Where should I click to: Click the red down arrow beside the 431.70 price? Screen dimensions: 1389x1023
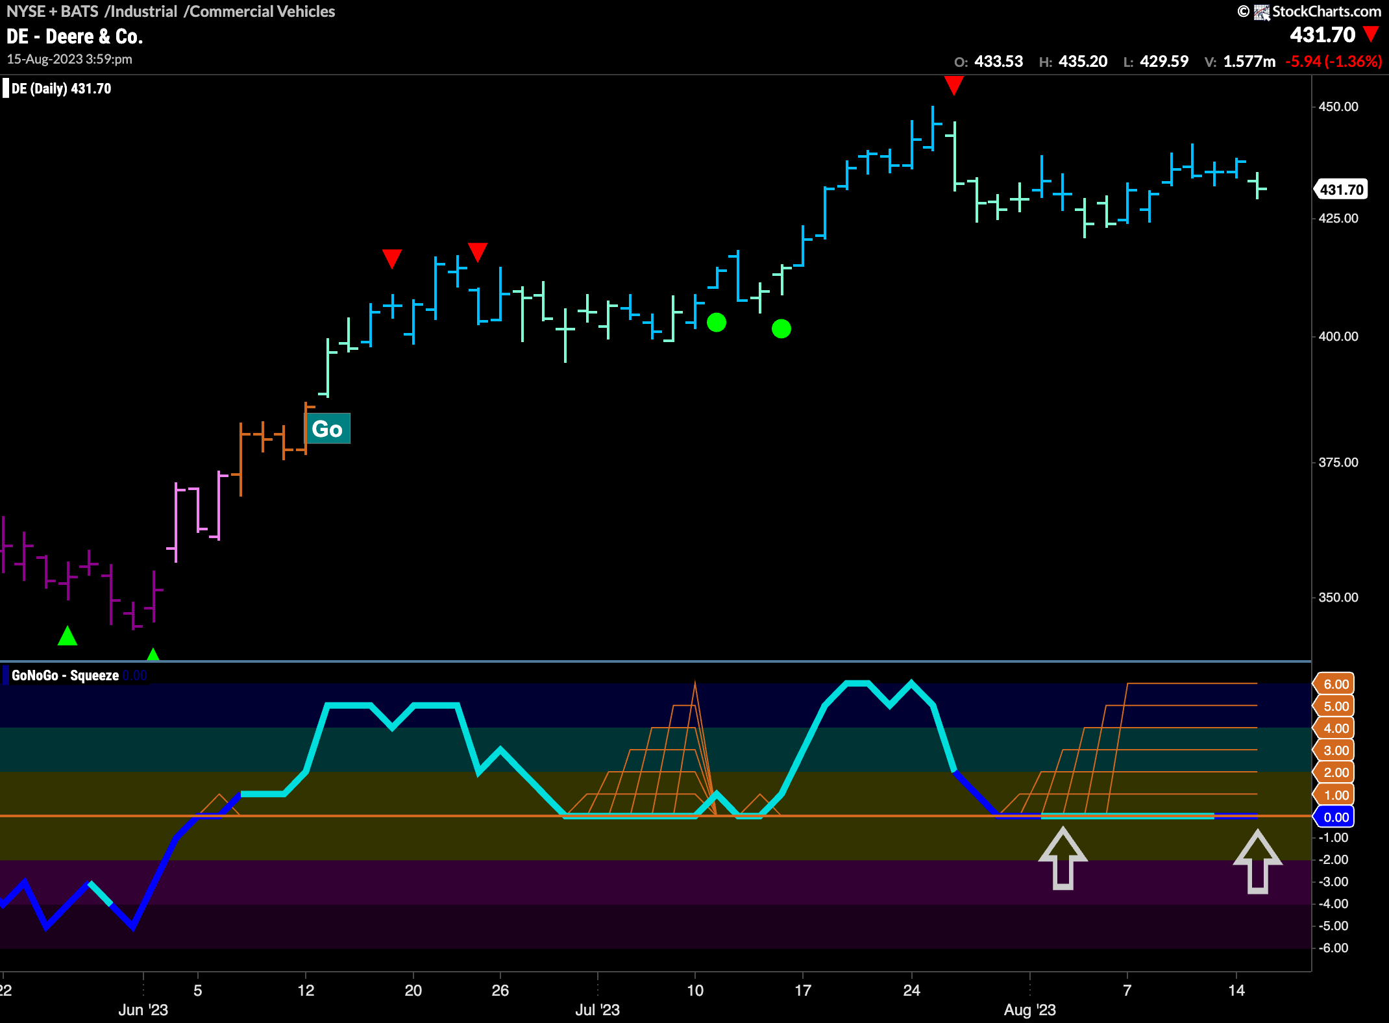tap(1371, 34)
